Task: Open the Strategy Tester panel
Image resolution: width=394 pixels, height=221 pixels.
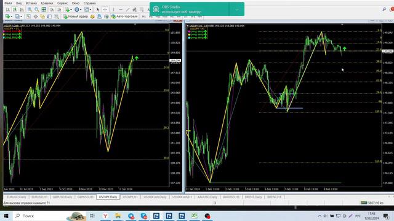Action: point(57,17)
